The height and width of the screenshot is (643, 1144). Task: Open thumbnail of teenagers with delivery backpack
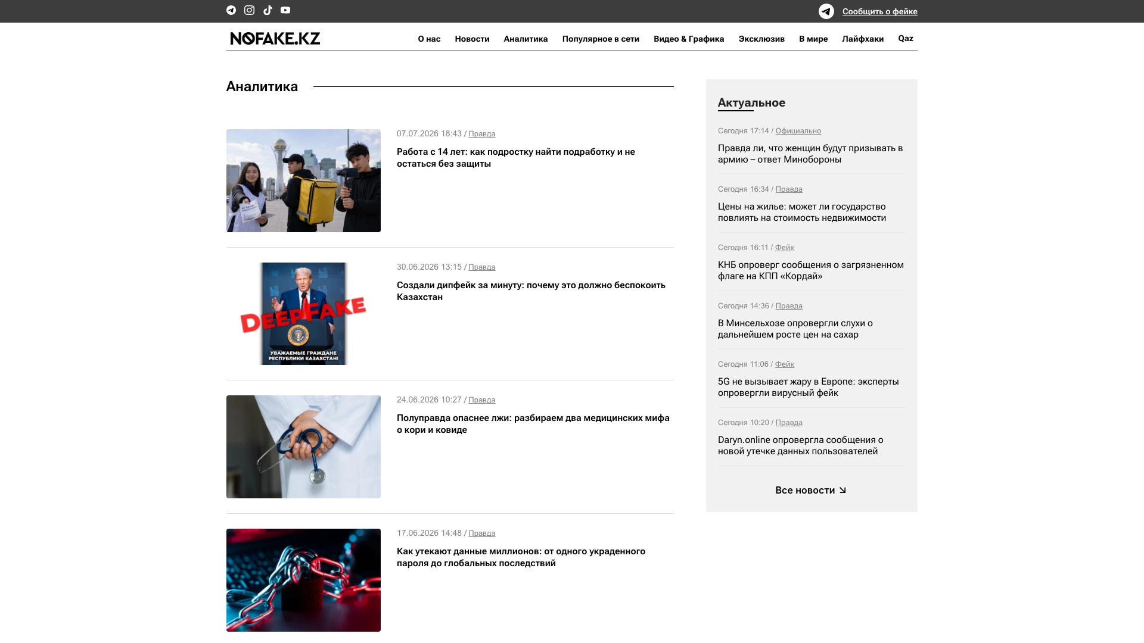[x=303, y=180]
